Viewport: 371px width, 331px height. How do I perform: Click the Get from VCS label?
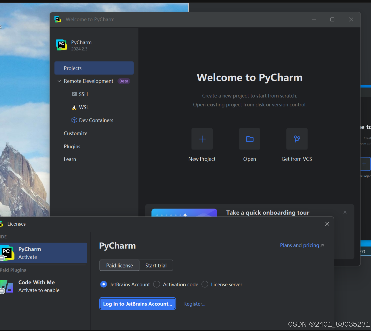point(297,159)
